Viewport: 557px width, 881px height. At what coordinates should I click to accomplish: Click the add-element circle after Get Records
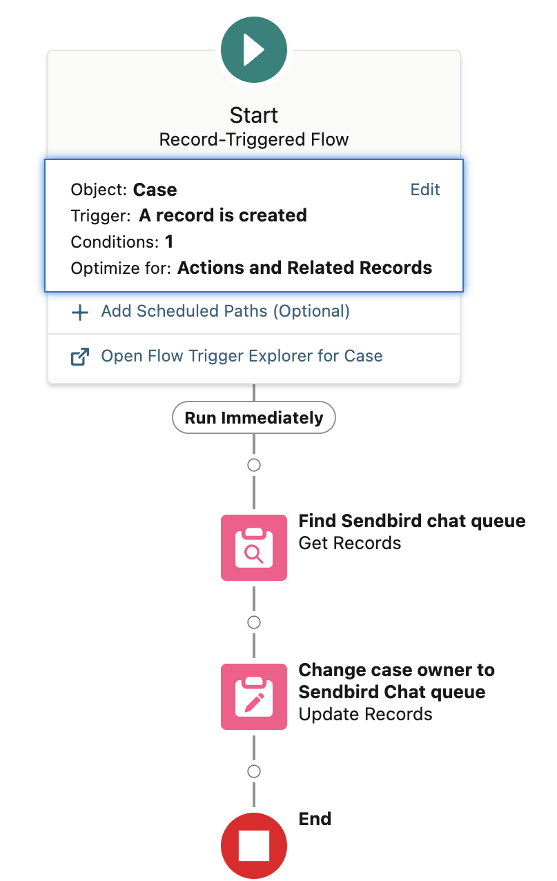[x=253, y=622]
